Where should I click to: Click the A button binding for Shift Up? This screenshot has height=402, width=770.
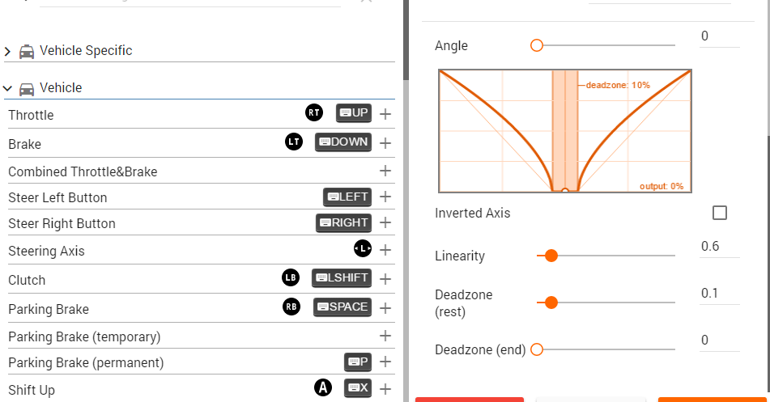(323, 387)
